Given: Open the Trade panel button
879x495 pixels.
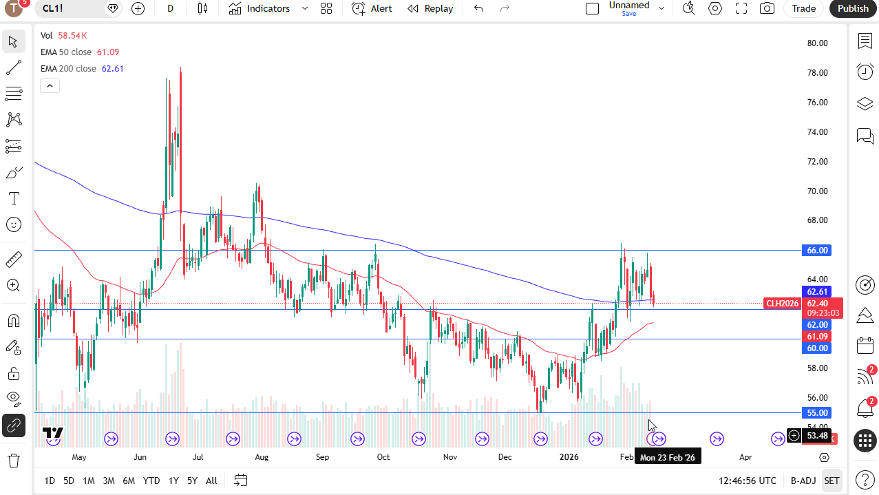Looking at the screenshot, I should pos(803,8).
